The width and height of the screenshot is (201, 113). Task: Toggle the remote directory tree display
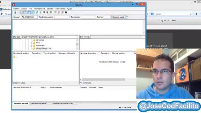point(29,13)
